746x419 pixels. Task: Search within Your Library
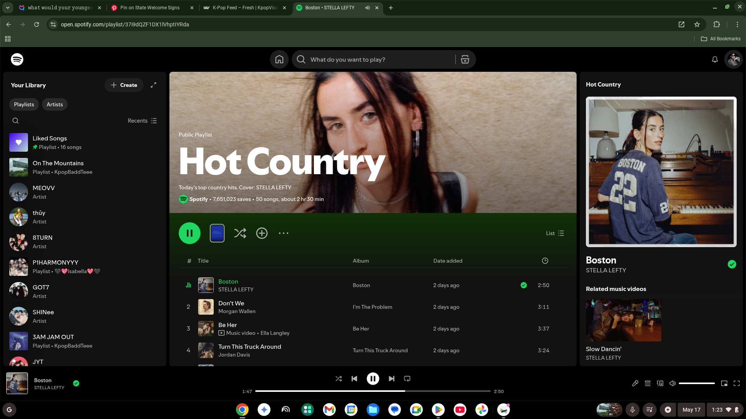pyautogui.click(x=16, y=121)
